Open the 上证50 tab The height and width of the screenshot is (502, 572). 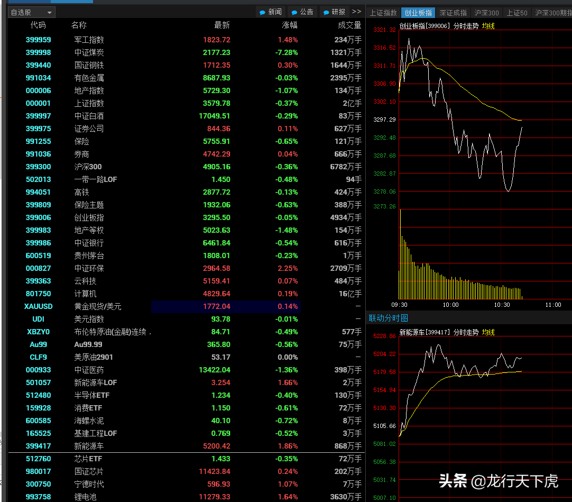517,13
